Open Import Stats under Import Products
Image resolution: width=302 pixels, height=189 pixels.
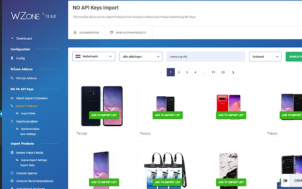28,113
